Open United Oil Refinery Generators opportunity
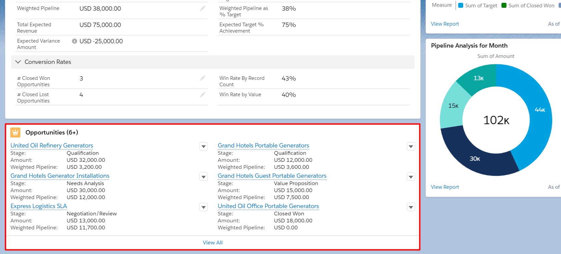This screenshot has height=254, width=561. click(52, 145)
